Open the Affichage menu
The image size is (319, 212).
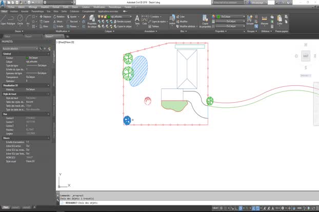click(x=32, y=7)
